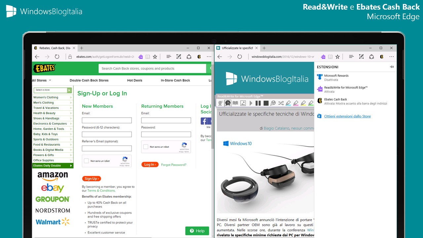This screenshot has width=423, height=238.
Task: Follow the Forgot Password? link
Action: 173,165
